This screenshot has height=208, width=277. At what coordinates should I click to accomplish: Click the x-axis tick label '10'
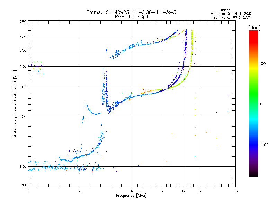point(200,191)
